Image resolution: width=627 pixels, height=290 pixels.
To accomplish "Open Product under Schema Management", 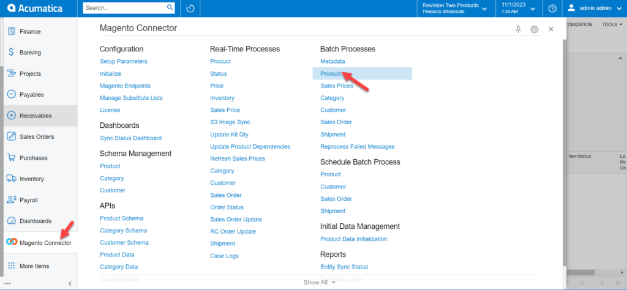I will click(110, 166).
